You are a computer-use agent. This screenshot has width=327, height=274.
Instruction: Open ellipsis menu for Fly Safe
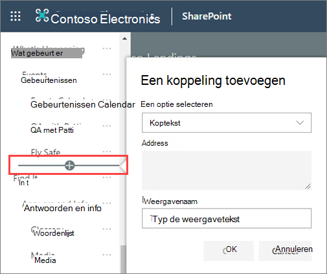pyautogui.click(x=107, y=152)
